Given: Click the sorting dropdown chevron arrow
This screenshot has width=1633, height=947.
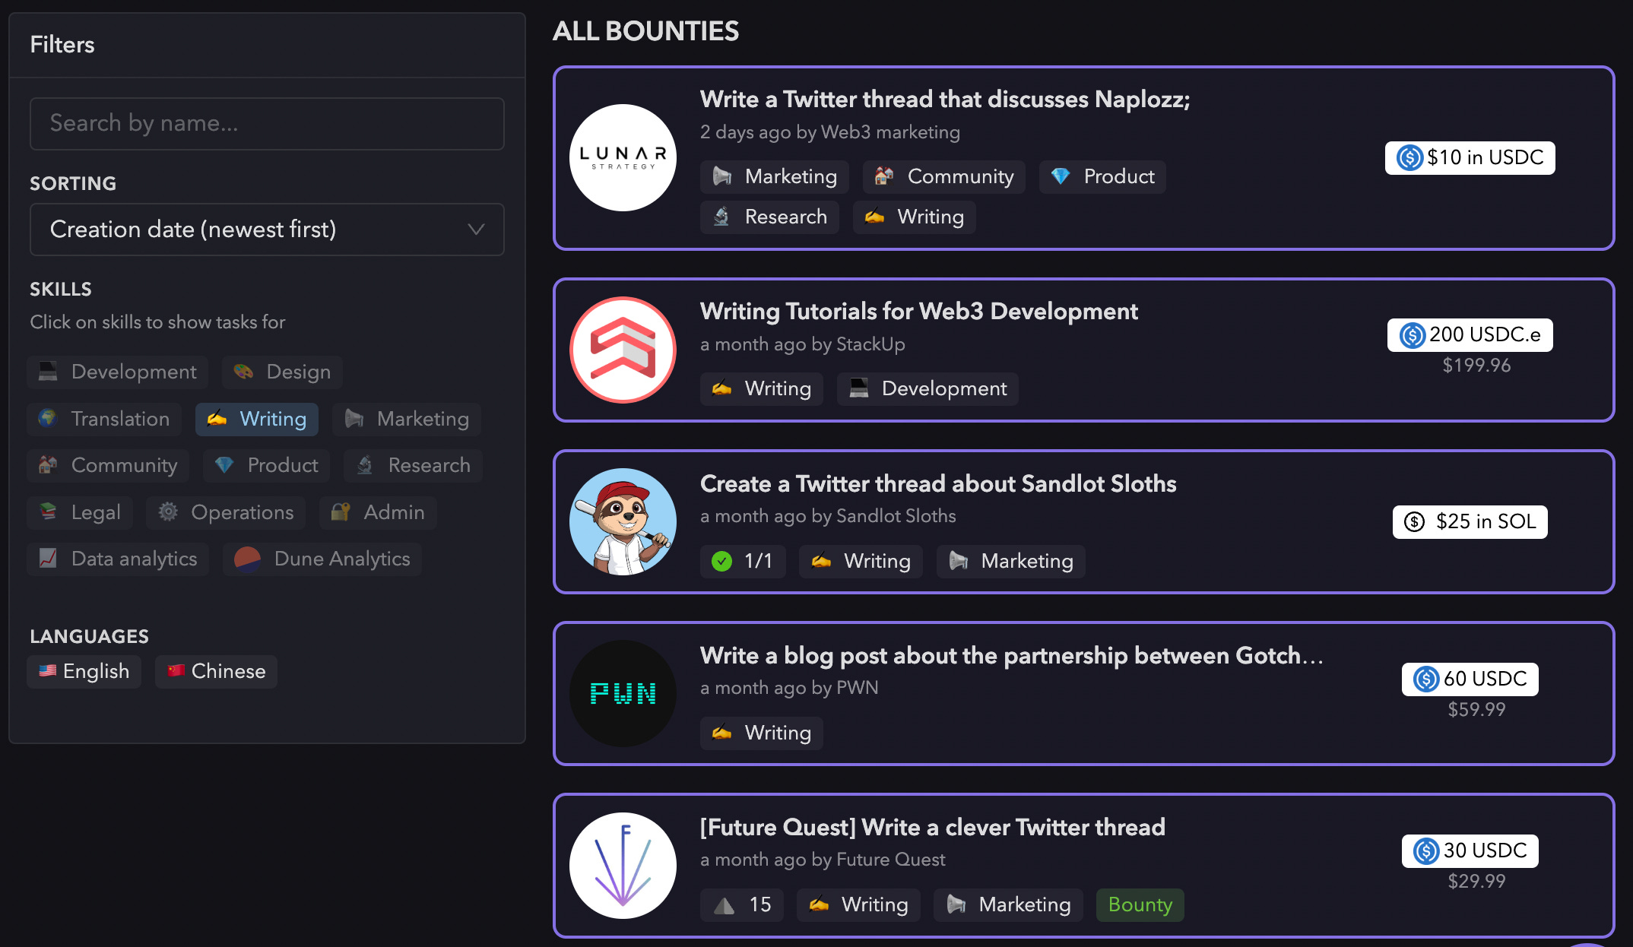Looking at the screenshot, I should (476, 229).
